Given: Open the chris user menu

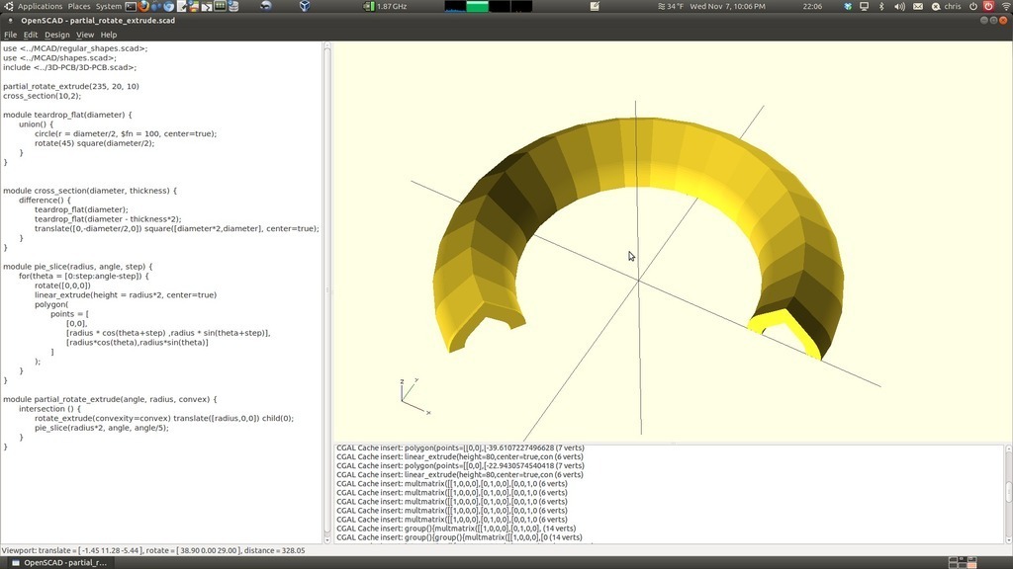Looking at the screenshot, I should coord(953,7).
